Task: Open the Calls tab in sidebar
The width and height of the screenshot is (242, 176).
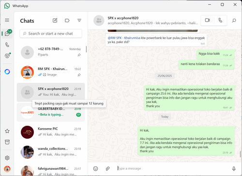Action: (7, 44)
